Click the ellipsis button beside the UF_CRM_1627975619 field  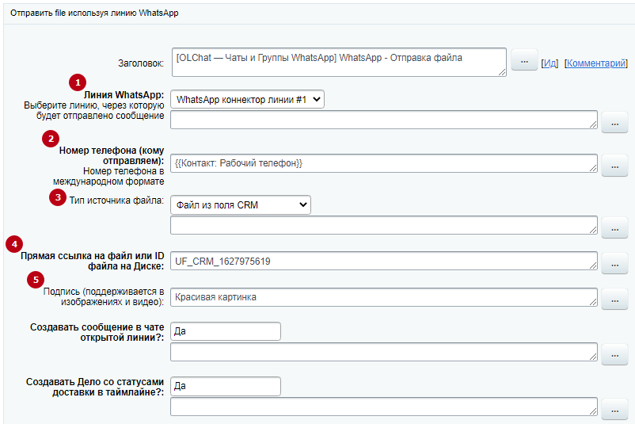[614, 263]
